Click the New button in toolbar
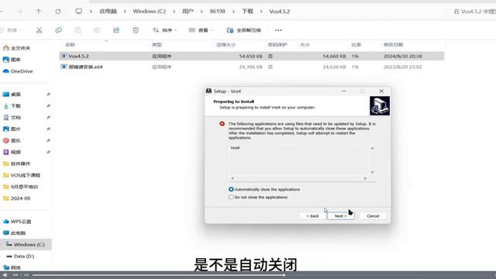Viewport: 496px width, 279px height. coord(11,30)
